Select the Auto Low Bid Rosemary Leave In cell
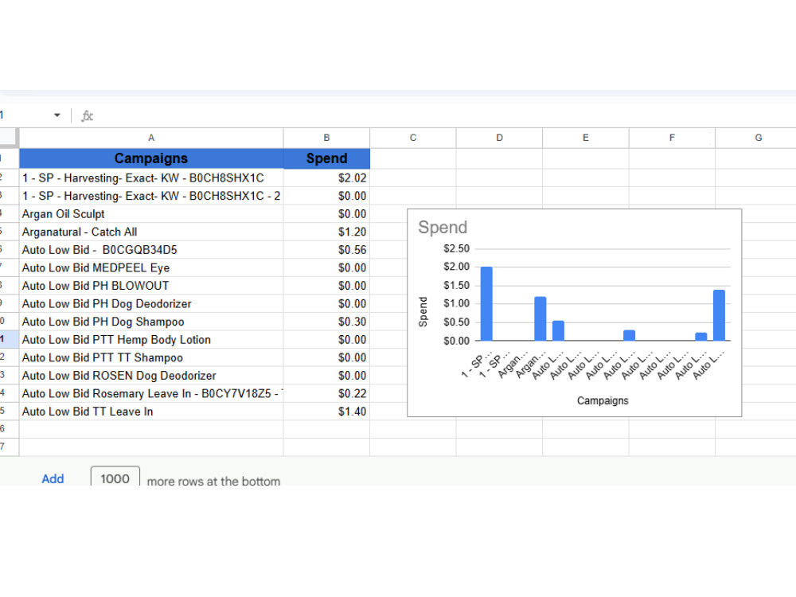Screen dimensions: 796x597 click(151, 393)
